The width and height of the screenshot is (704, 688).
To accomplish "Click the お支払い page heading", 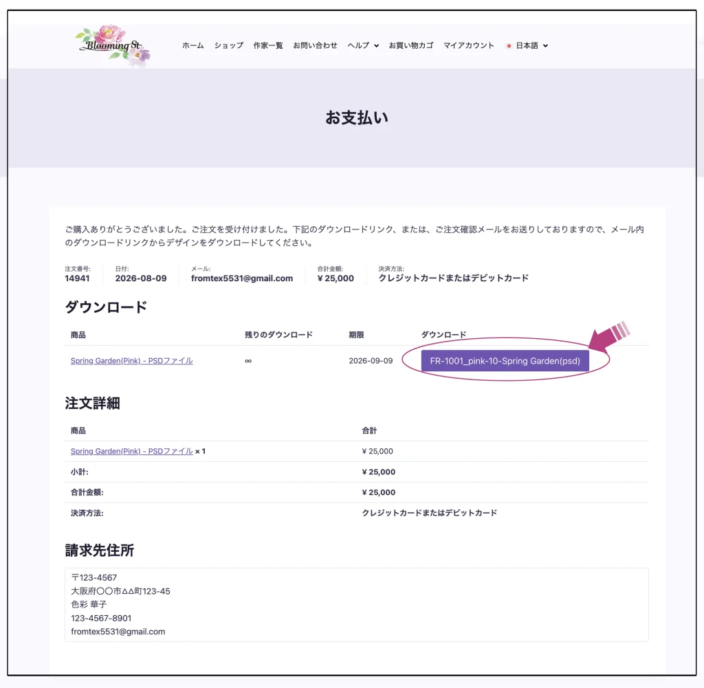I will tap(357, 118).
